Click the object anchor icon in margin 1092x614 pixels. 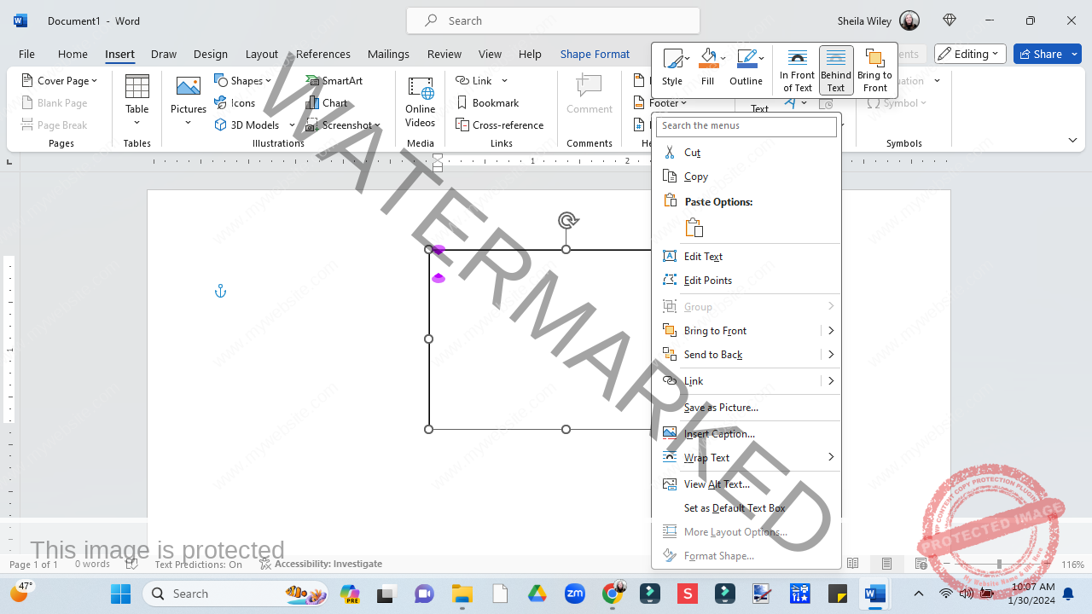pyautogui.click(x=220, y=292)
